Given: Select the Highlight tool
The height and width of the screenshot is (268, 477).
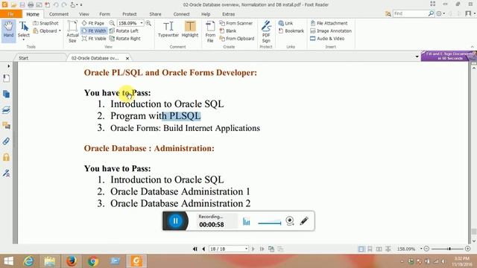Looking at the screenshot, I should pos(190,30).
